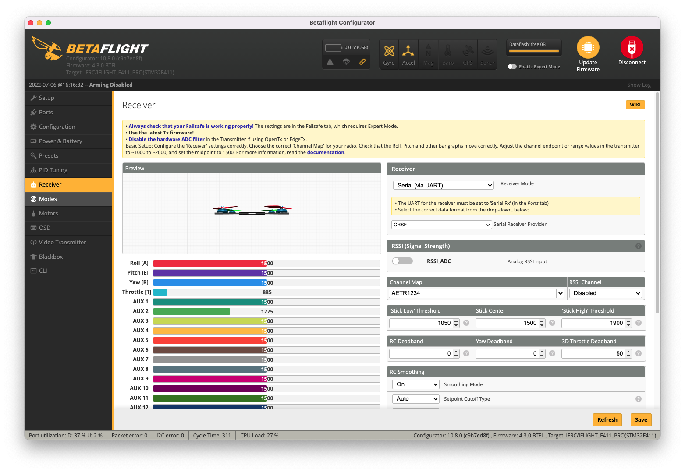Click the Baro sensor icon

point(448,54)
